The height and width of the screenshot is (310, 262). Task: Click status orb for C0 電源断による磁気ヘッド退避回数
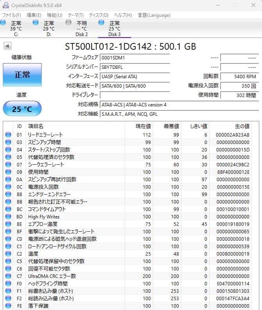click(8, 239)
